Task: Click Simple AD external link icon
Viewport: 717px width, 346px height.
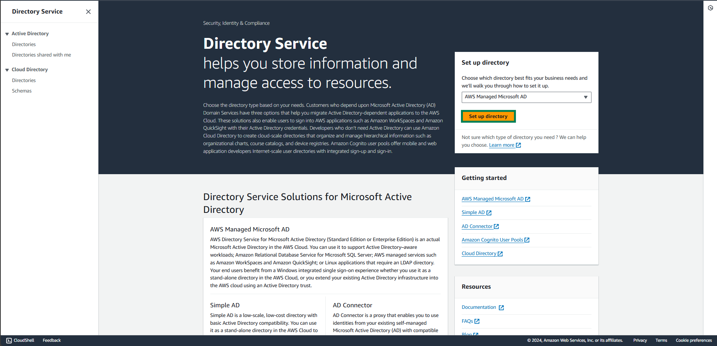Action: coord(489,213)
